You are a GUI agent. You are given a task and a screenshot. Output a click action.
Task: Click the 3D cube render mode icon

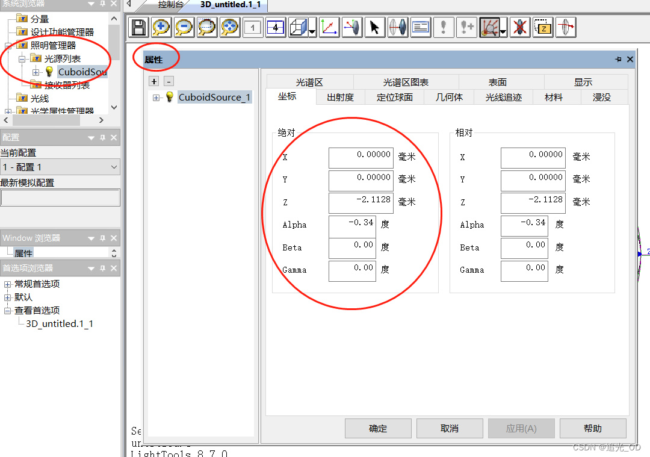298,27
